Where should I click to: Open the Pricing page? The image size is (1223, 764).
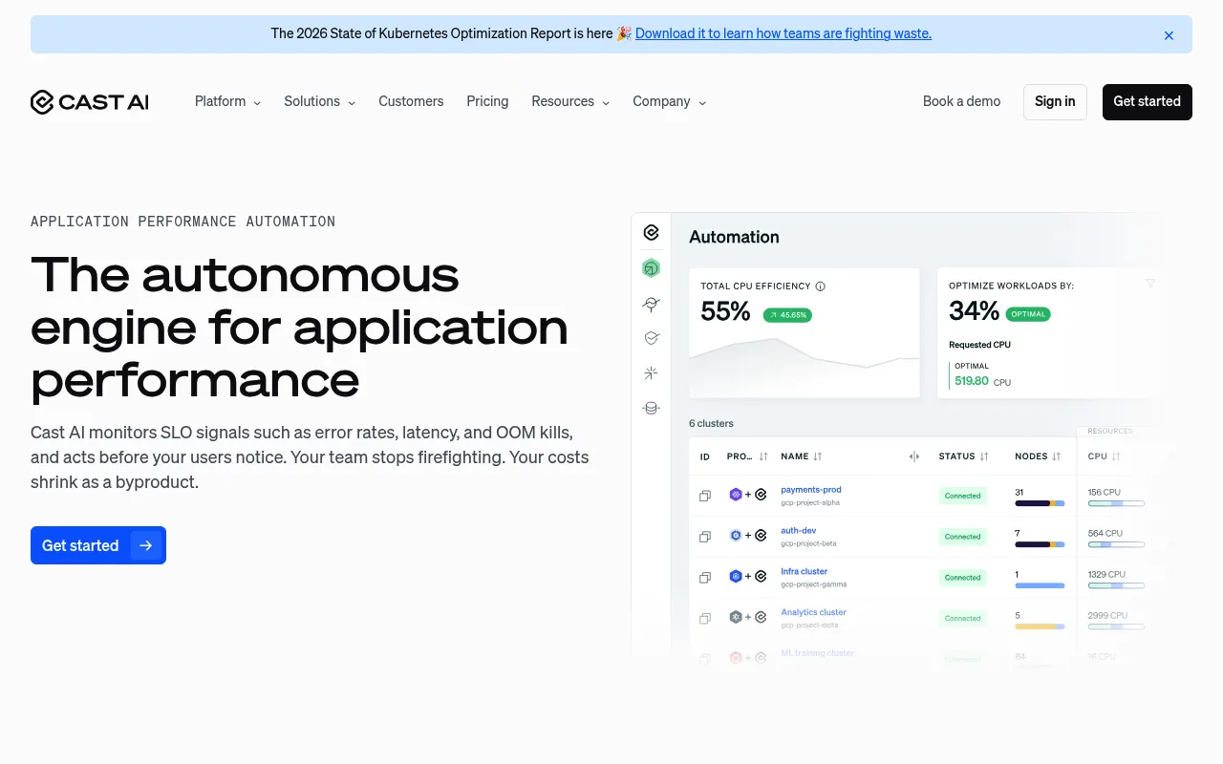click(x=487, y=101)
